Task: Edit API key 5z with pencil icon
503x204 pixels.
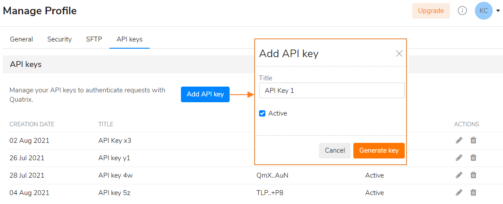Action: pyautogui.click(x=459, y=192)
